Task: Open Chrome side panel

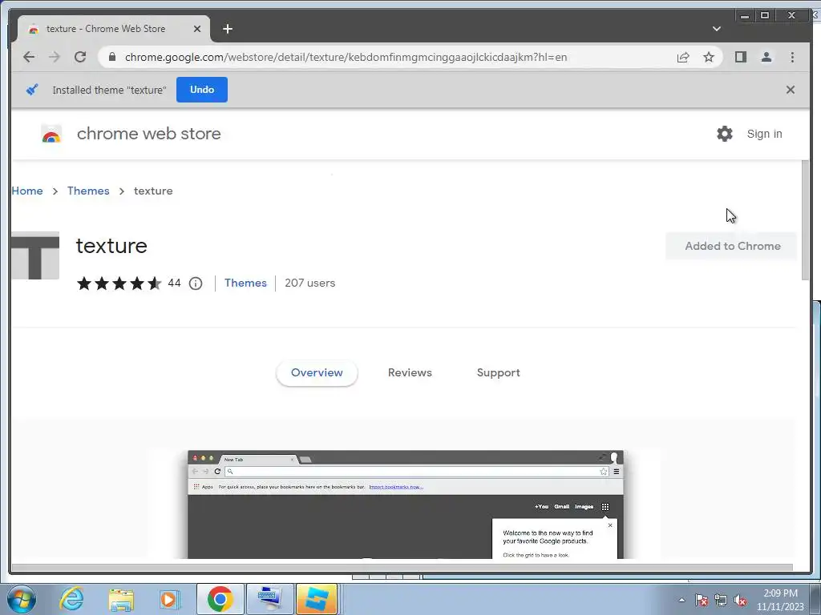Action: 740,57
